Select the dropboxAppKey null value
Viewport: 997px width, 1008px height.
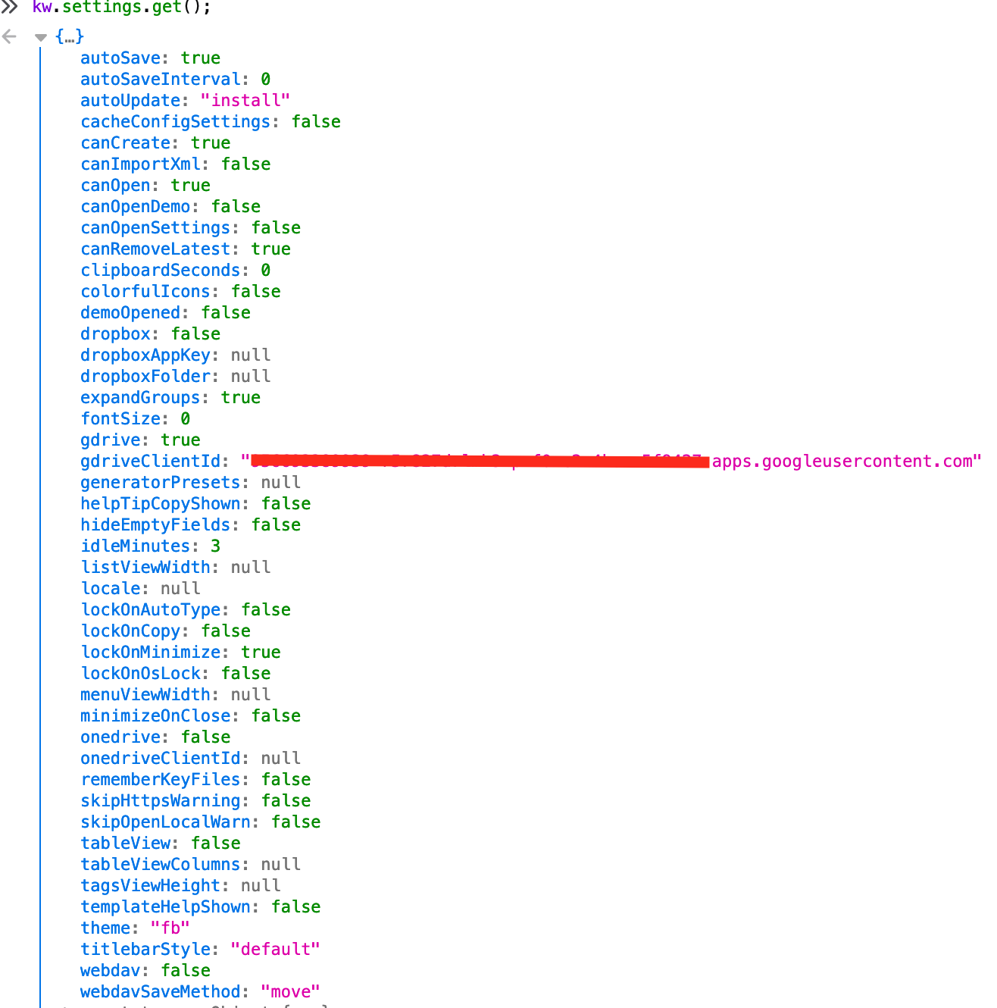pyautogui.click(x=250, y=355)
